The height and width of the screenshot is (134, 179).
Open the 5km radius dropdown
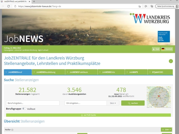pos(113,103)
